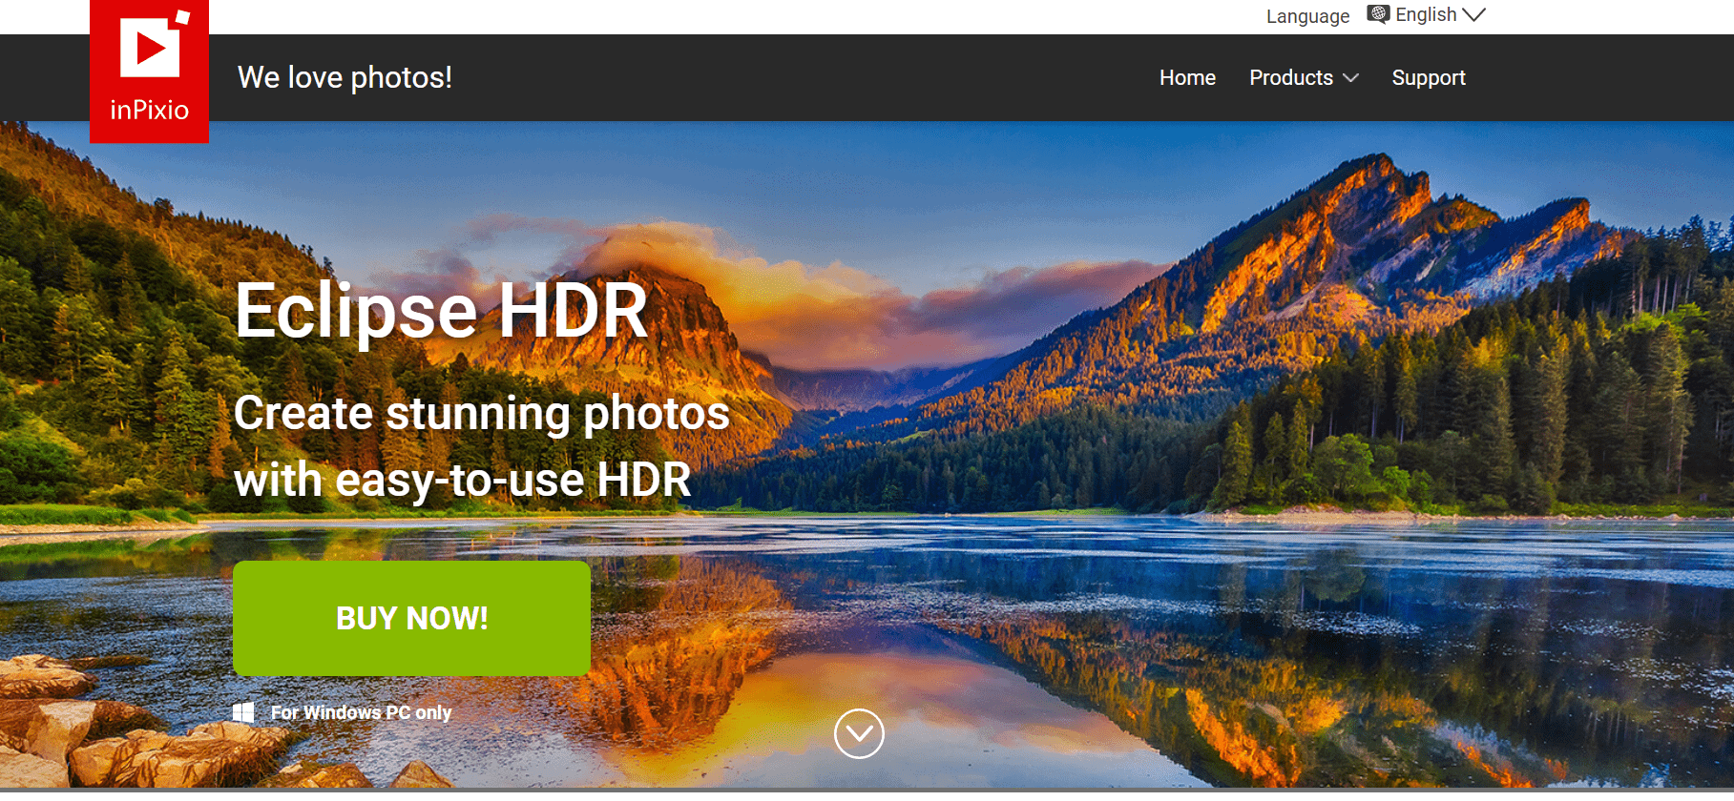The image size is (1734, 801).
Task: Expand the Products chevron arrow
Action: click(x=1351, y=78)
